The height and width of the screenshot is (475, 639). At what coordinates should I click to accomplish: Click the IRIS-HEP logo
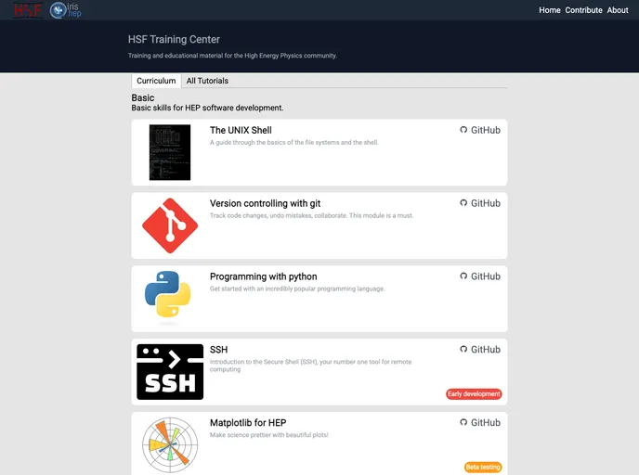point(66,10)
